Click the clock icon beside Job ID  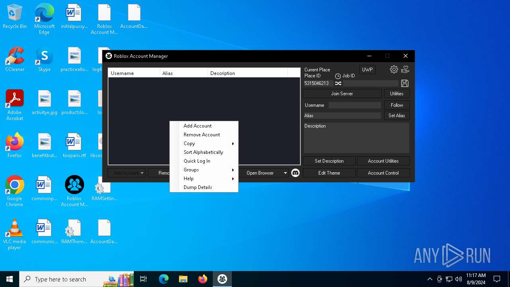pos(338,76)
